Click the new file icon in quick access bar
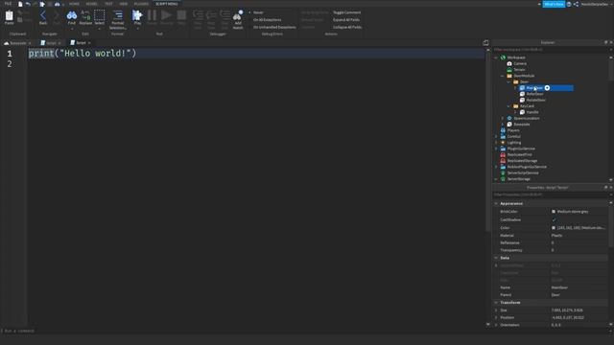The width and height of the screenshot is (614, 345). tap(20, 4)
